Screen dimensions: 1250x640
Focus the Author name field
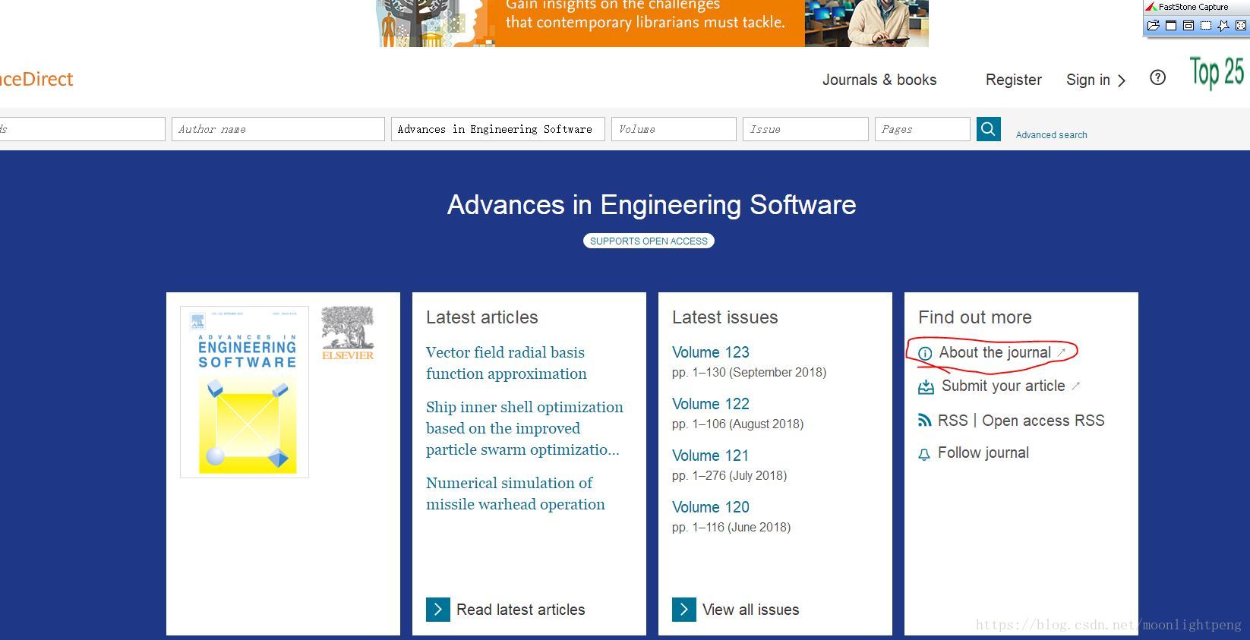(x=278, y=129)
